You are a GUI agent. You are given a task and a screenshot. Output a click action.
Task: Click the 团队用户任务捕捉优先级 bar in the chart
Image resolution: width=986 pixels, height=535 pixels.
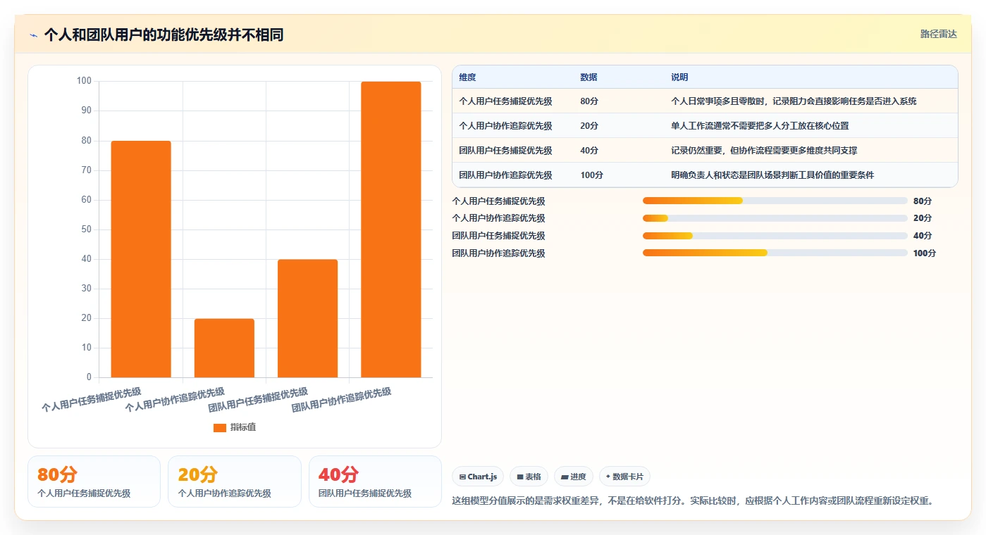(307, 318)
